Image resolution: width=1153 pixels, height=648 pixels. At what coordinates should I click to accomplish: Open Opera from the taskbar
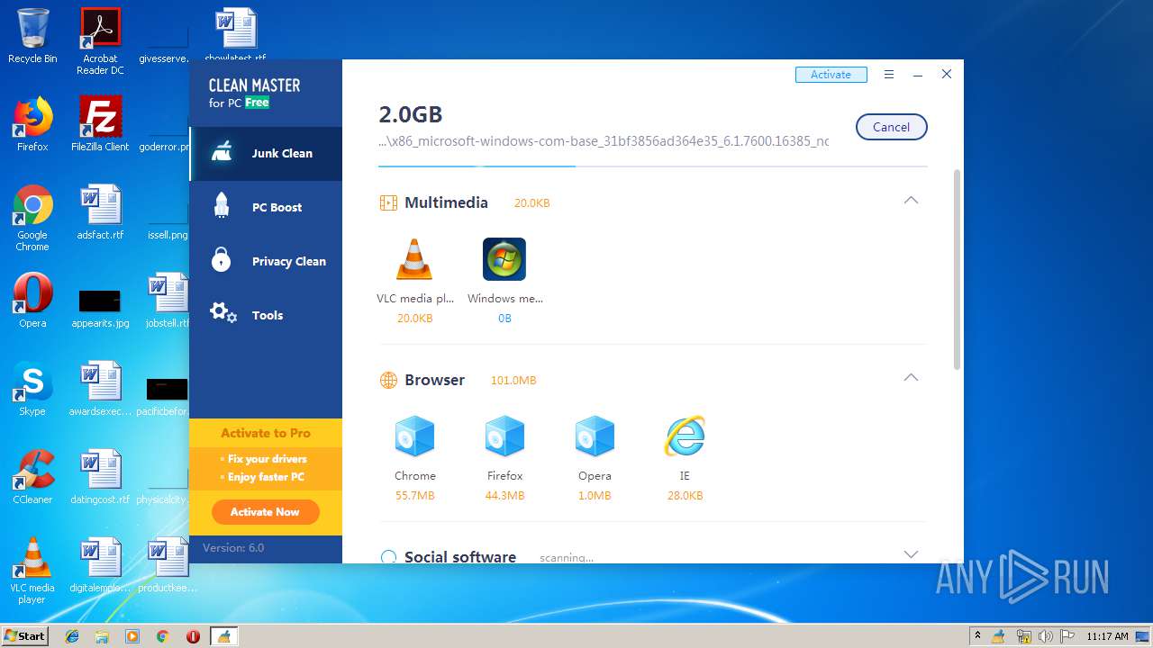click(x=193, y=636)
